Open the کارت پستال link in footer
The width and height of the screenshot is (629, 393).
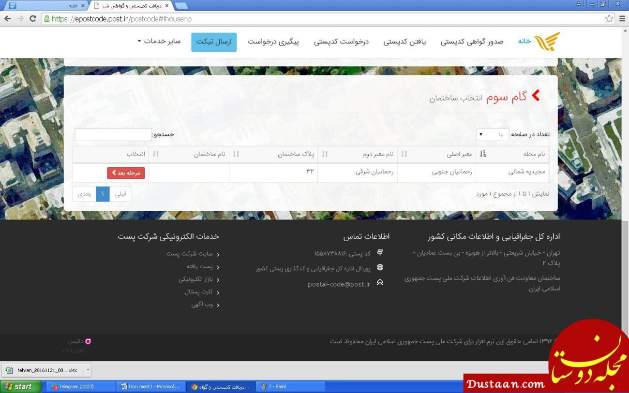(x=198, y=291)
